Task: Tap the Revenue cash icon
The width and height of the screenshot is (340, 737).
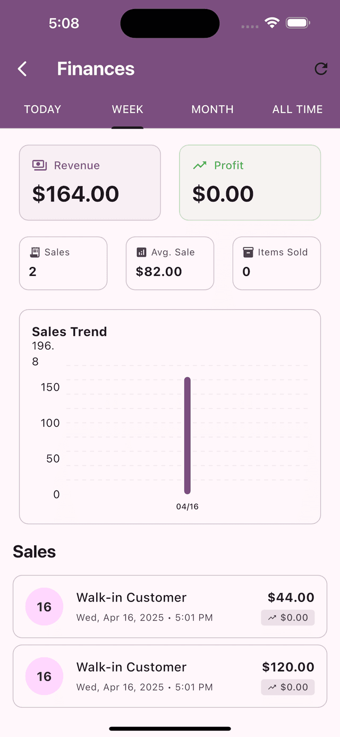Action: (x=40, y=165)
